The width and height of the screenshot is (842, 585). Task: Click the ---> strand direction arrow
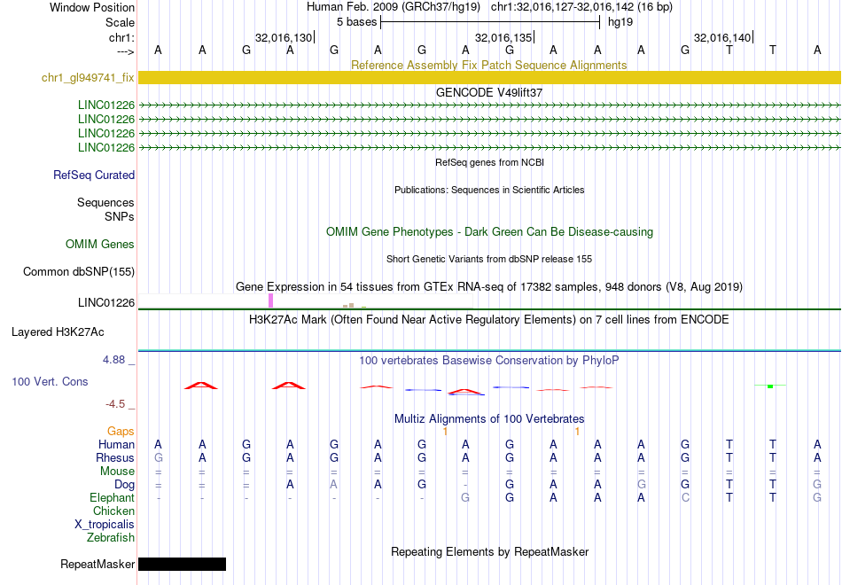click(x=125, y=51)
